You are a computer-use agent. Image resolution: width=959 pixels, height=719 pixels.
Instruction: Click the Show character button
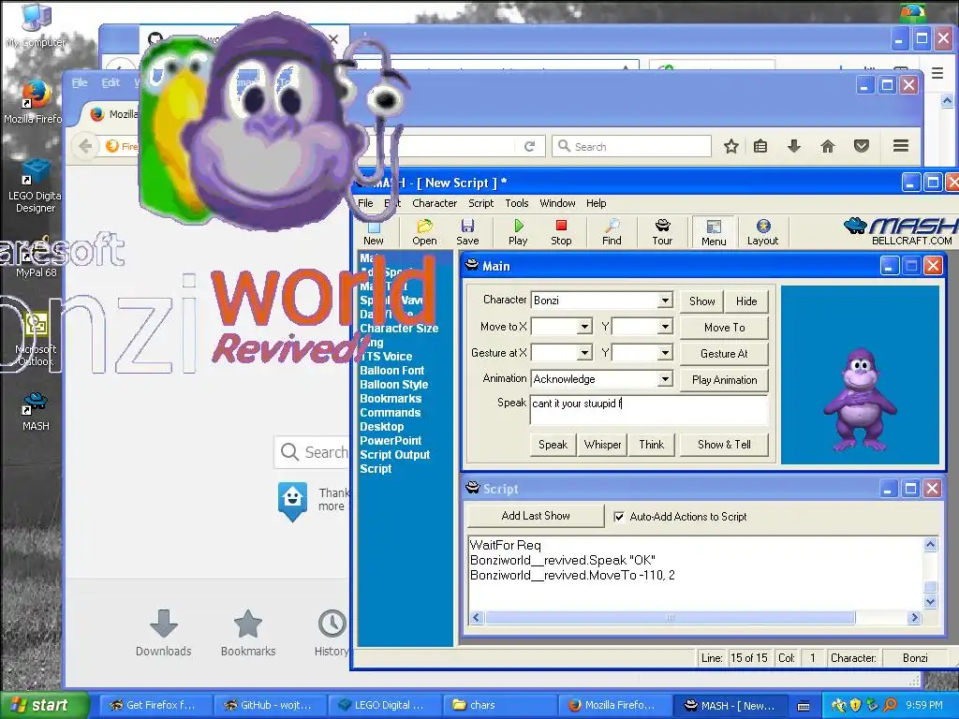(x=701, y=301)
